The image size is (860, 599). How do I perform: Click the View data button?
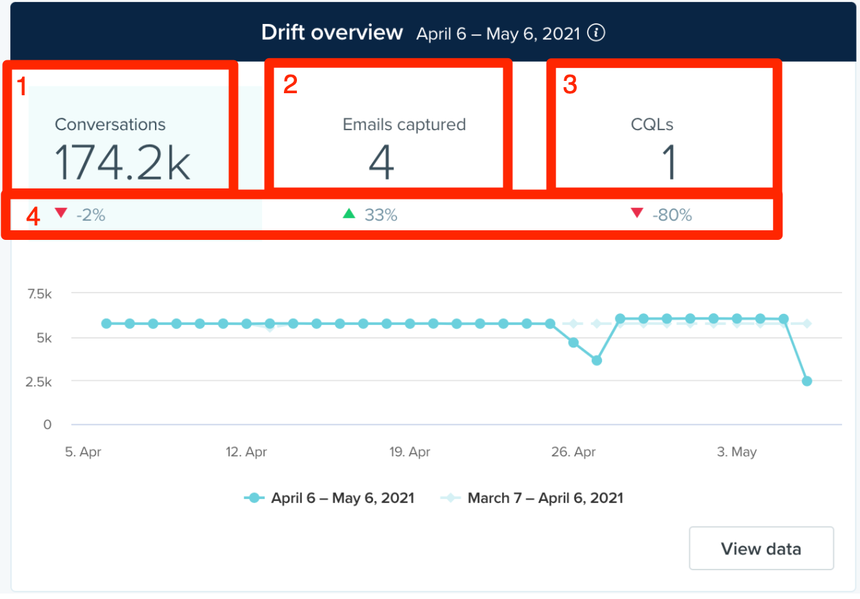tap(761, 548)
